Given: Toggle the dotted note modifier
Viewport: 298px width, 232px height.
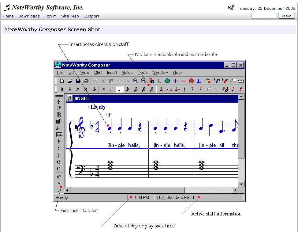Looking at the screenshot, I should point(161,89).
